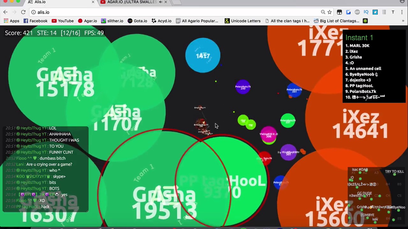Open the blue arrow extension icon
408x229 pixels.
[348, 12]
